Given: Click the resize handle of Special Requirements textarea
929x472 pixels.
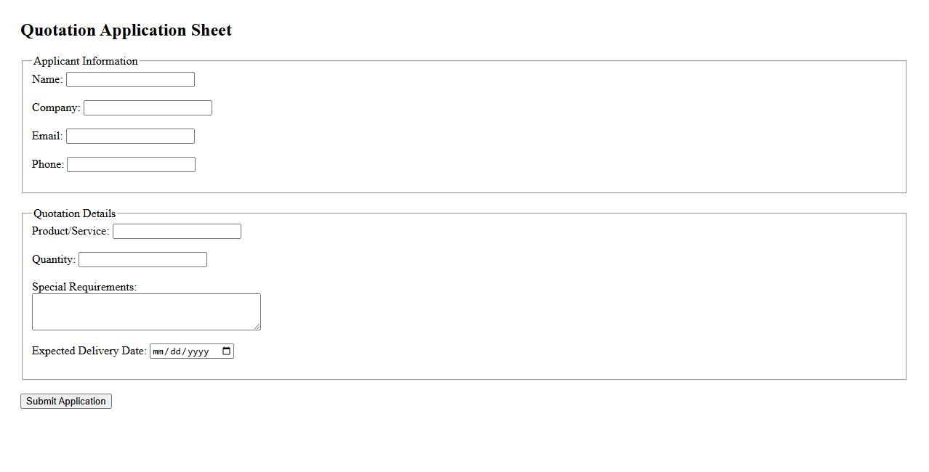Looking at the screenshot, I should click(257, 327).
